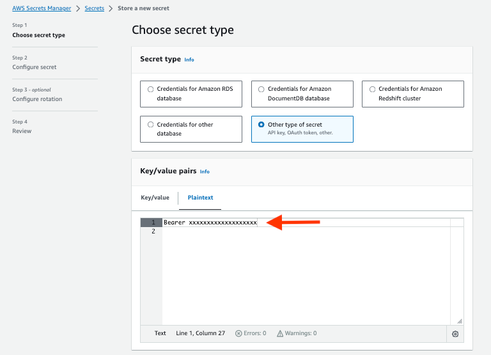Screen dimensions: 491x355
Task: Switch to the Plaintext tab
Action: pos(200,198)
